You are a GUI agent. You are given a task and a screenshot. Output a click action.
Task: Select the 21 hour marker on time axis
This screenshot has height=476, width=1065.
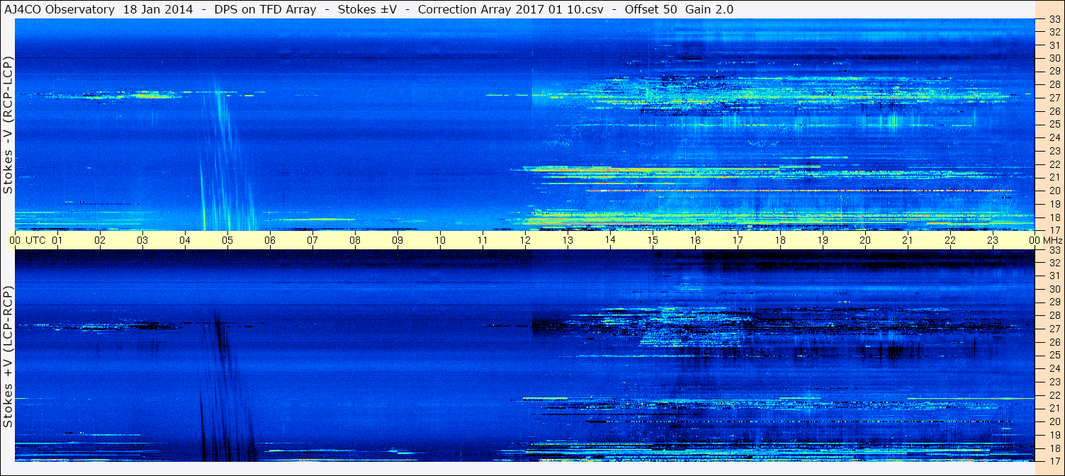point(908,240)
